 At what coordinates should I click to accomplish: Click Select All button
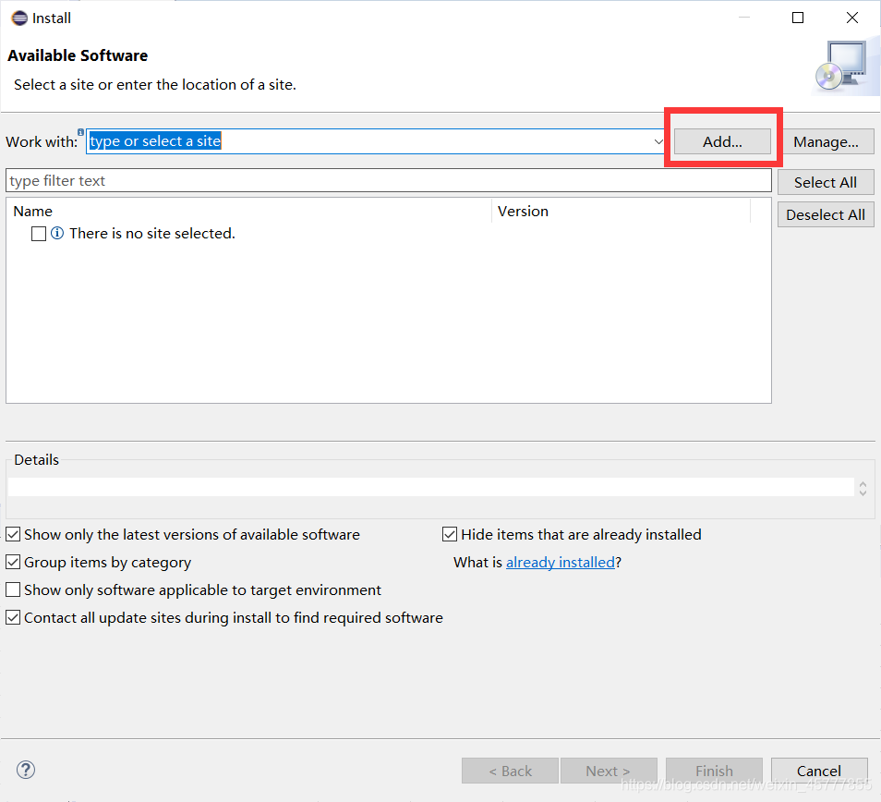[826, 182]
